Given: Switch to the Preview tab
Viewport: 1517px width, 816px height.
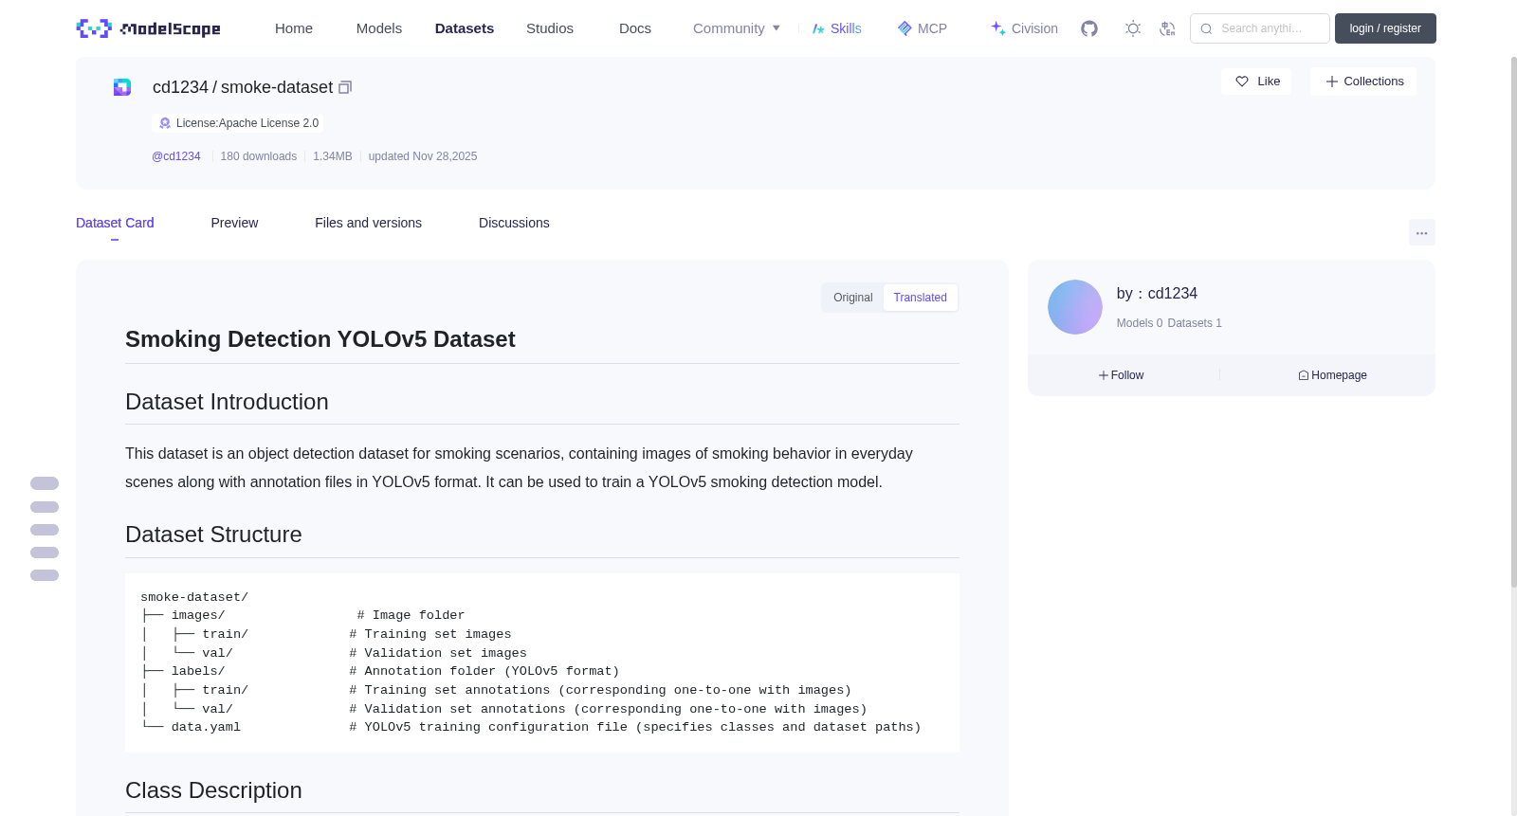Looking at the screenshot, I should (234, 223).
